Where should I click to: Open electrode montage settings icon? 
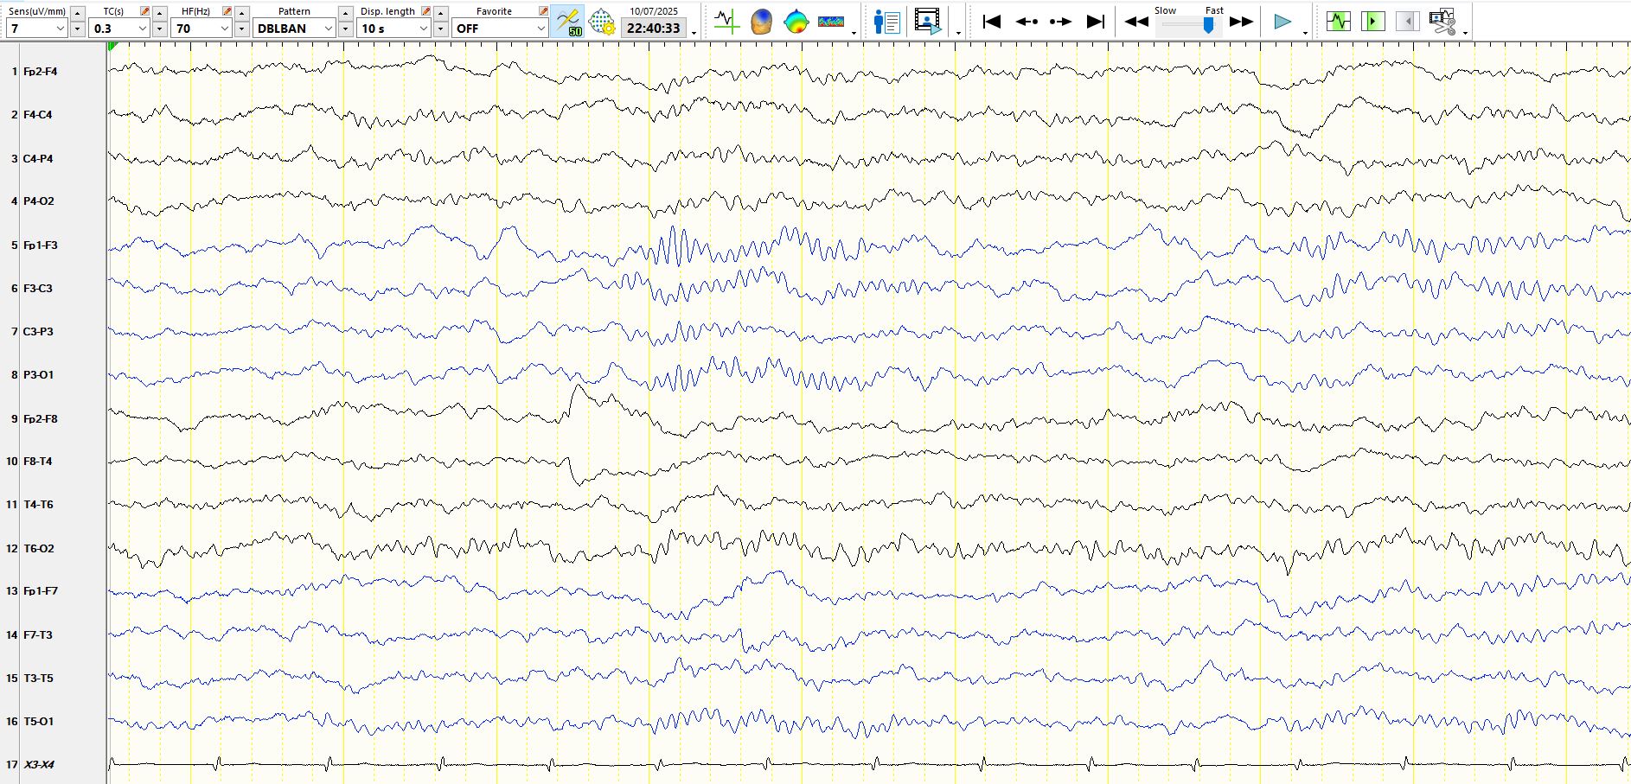pos(602,22)
